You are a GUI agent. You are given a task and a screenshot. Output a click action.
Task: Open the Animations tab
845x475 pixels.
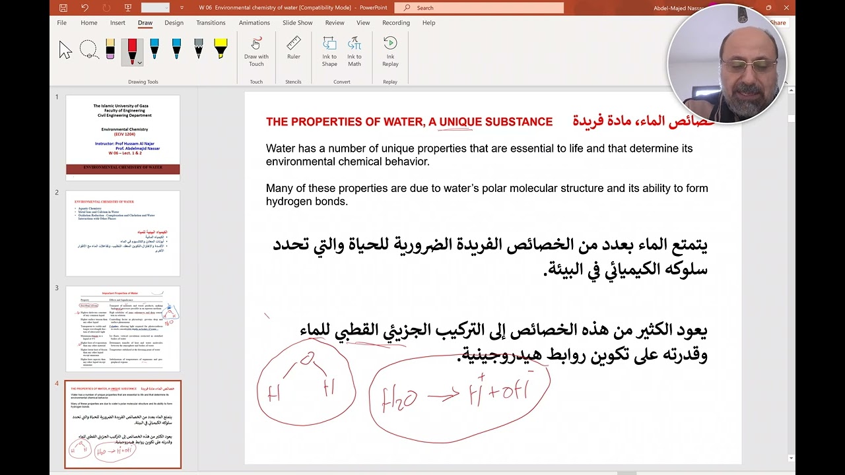click(254, 22)
